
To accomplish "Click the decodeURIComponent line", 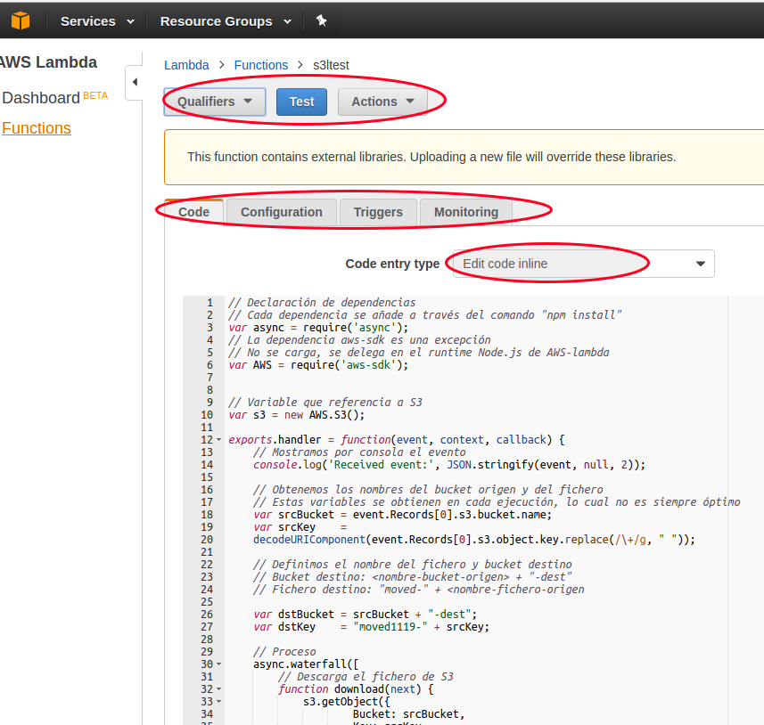I will [474, 540].
